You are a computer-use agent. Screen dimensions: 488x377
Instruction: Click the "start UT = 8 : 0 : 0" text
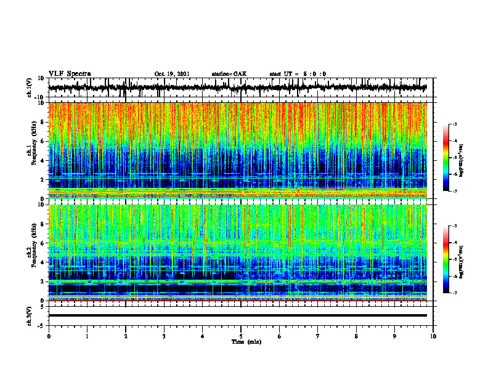(298, 74)
